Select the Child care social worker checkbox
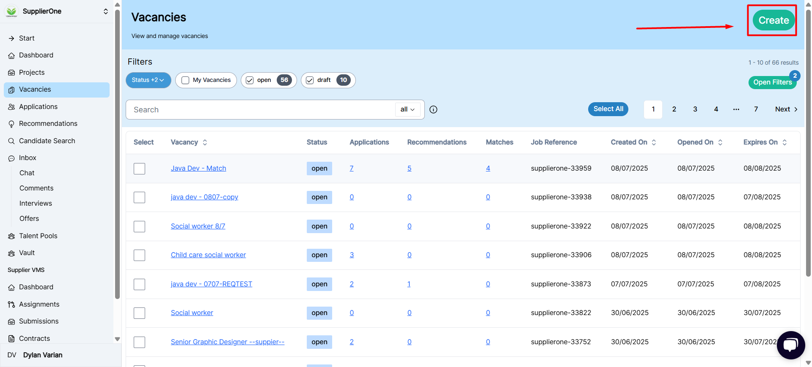 (139, 255)
